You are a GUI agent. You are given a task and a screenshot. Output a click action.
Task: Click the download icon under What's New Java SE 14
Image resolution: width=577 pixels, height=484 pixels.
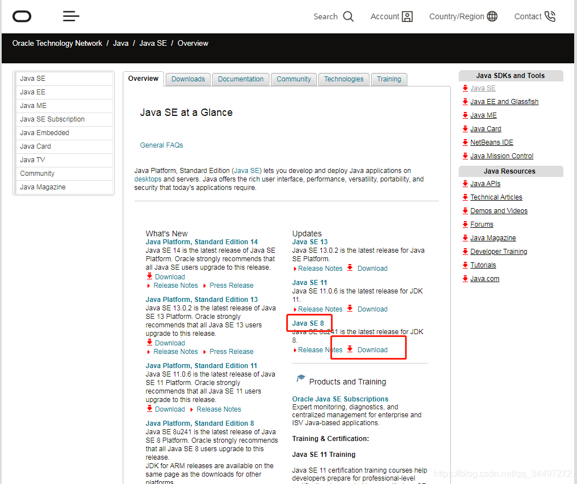(150, 276)
